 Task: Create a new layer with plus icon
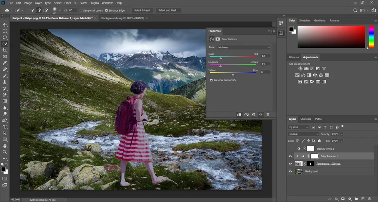click(363, 198)
